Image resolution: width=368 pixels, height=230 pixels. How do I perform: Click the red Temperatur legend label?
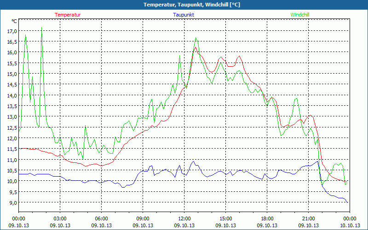[x=68, y=15]
